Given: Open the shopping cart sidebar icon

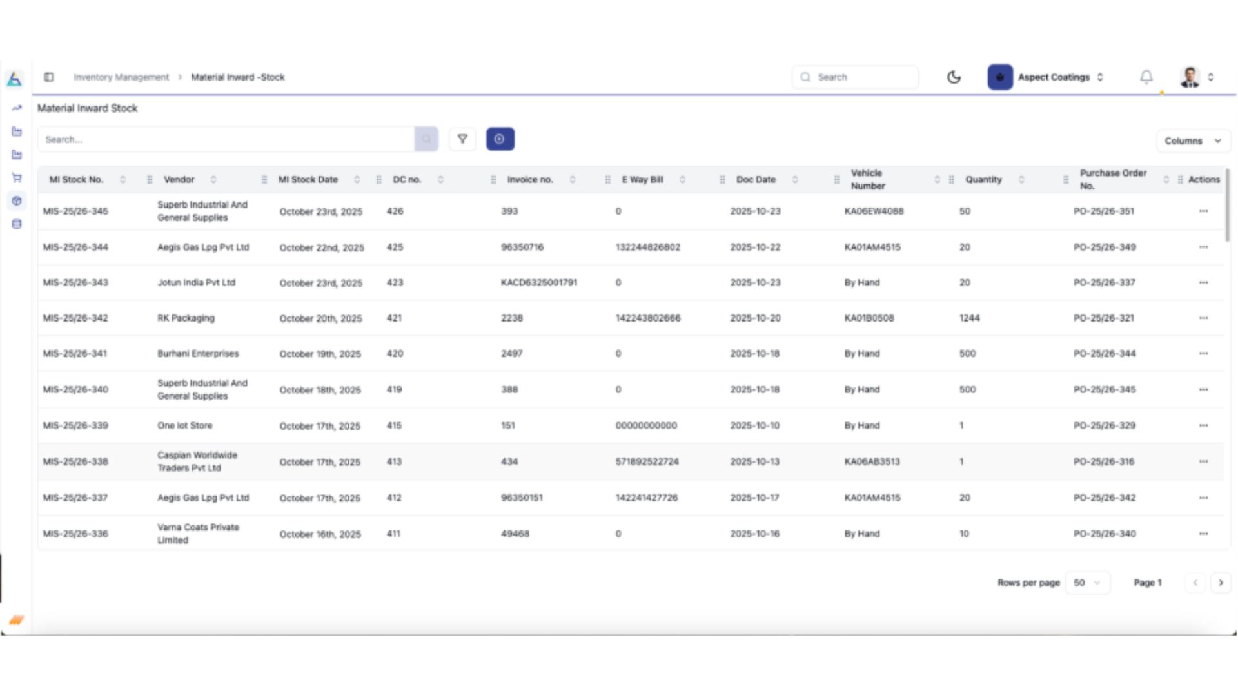Looking at the screenshot, I should pos(17,178).
